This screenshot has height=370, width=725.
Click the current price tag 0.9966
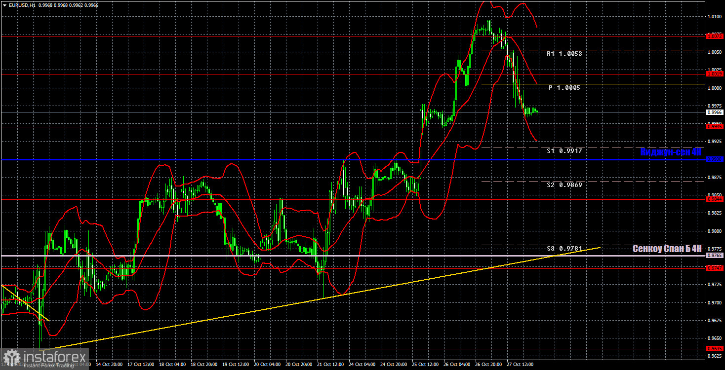coord(715,112)
